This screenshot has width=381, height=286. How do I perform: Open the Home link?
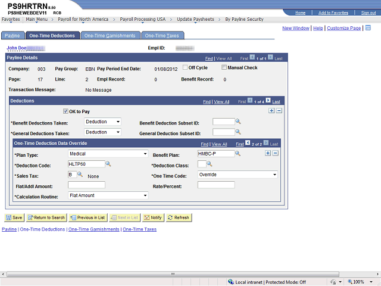[x=300, y=13]
